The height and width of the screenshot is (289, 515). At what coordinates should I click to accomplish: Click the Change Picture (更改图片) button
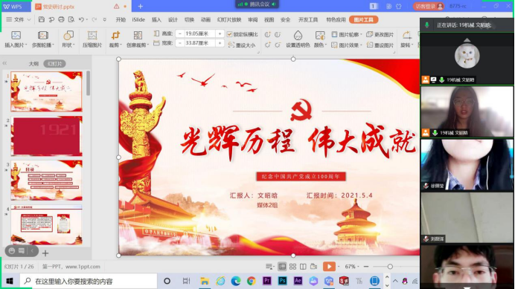click(380, 34)
